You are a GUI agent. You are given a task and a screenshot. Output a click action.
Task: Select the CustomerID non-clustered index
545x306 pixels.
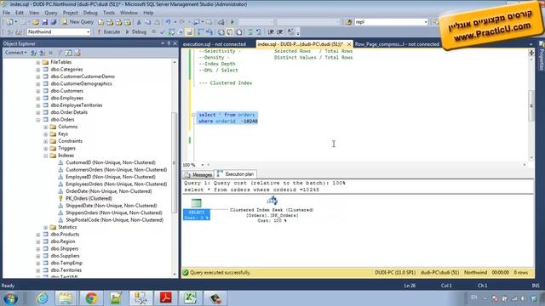point(111,162)
